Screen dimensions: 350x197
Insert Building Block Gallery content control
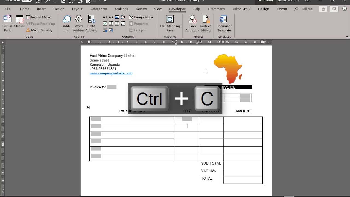[x=123, y=17]
